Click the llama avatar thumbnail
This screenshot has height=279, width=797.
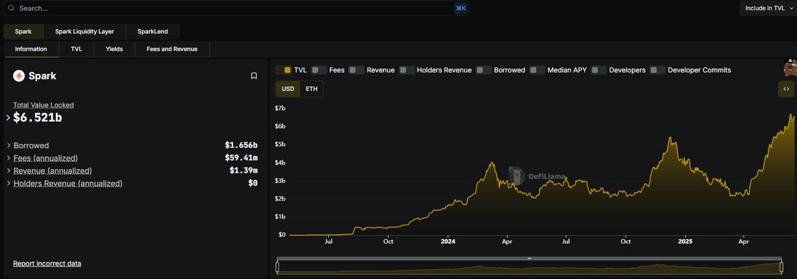(790, 68)
